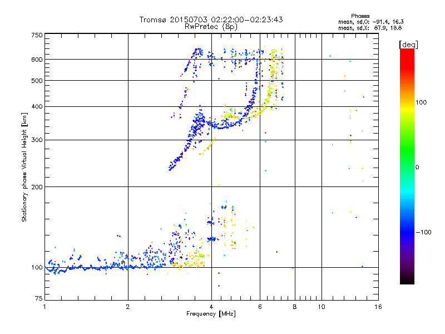
Task: Click the y-axis tick label "600"
Action: point(37,60)
